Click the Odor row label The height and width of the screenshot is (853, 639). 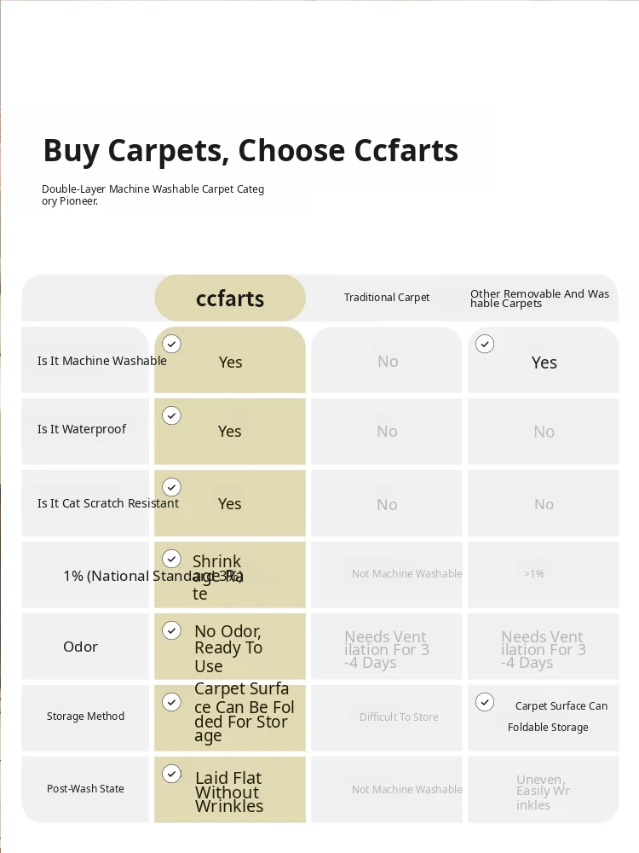(80, 647)
